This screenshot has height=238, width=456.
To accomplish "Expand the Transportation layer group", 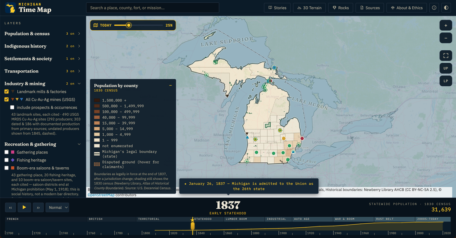I will pyautogui.click(x=42, y=71).
